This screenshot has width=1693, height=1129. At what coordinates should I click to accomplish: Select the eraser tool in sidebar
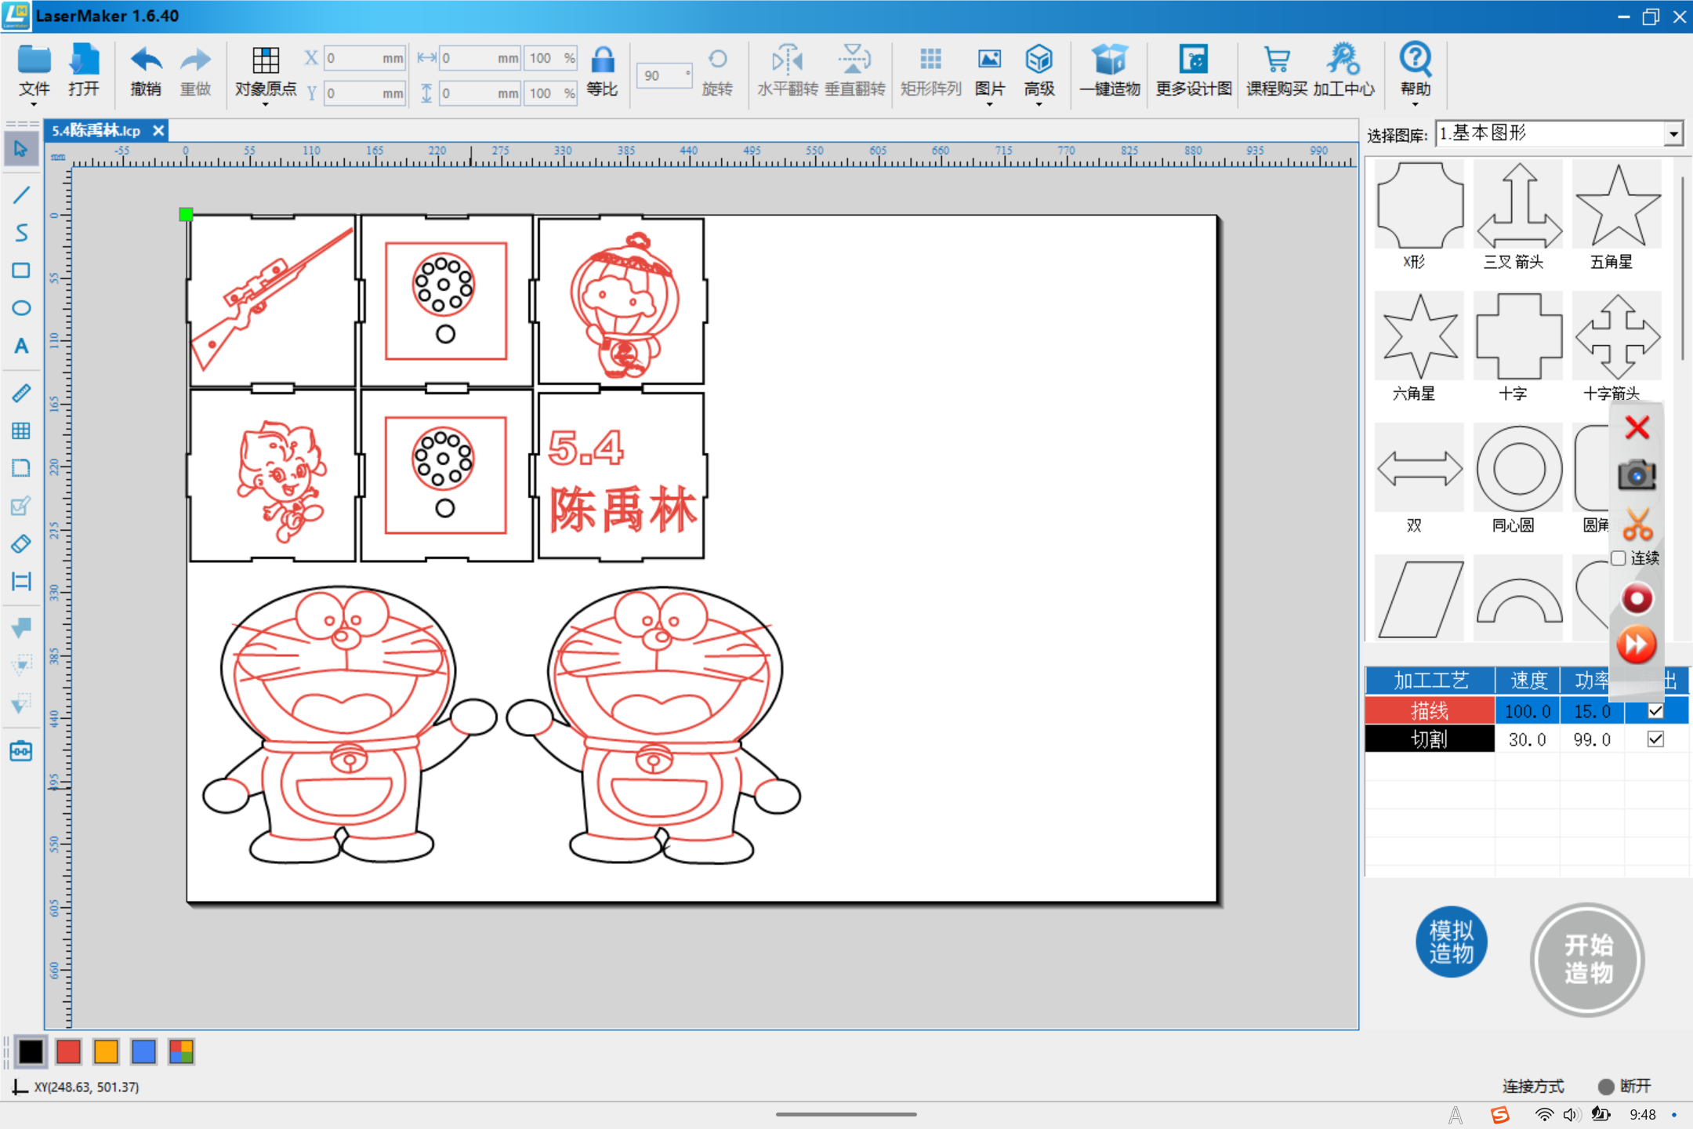click(x=21, y=543)
